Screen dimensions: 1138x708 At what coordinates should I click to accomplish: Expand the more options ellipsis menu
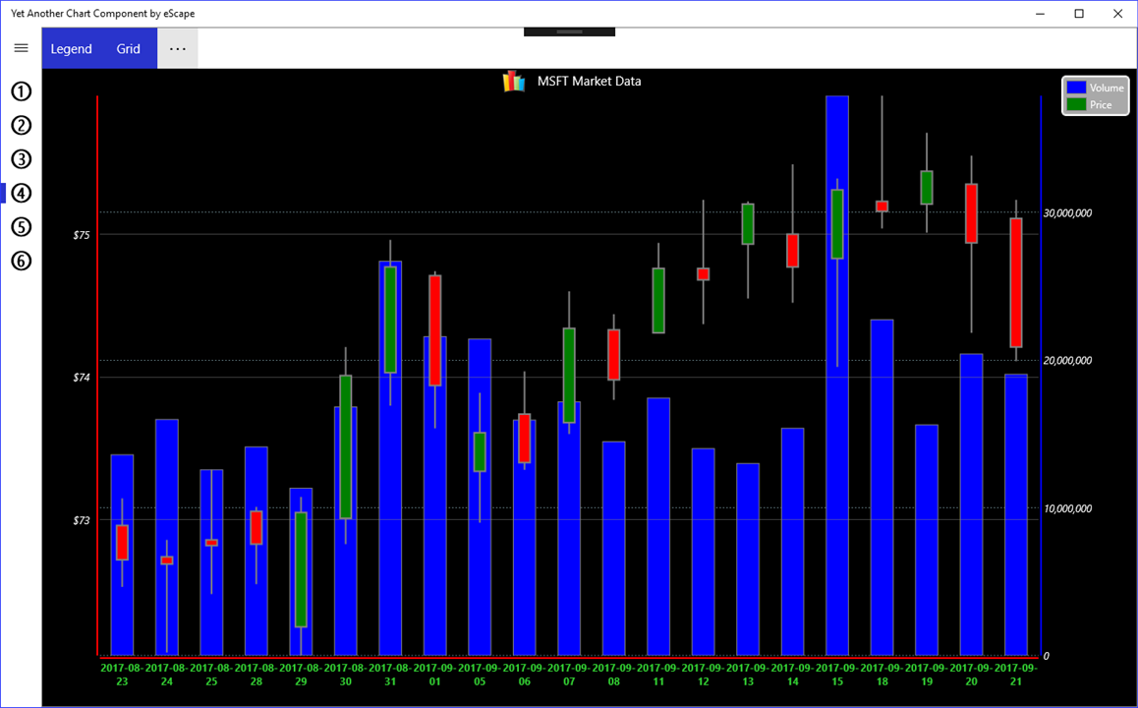pyautogui.click(x=178, y=48)
